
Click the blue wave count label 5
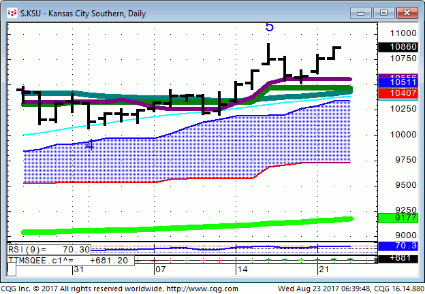point(270,27)
